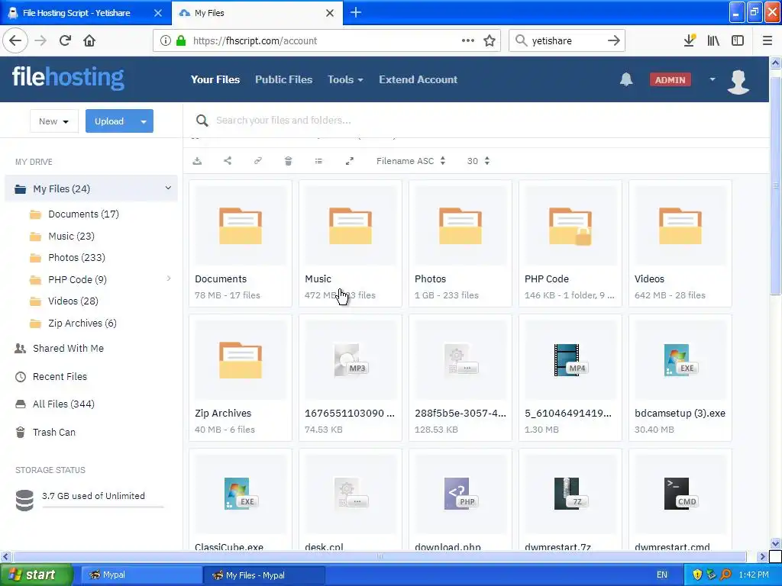This screenshot has height=586, width=782.
Task: Click the Upload button
Action: point(109,121)
